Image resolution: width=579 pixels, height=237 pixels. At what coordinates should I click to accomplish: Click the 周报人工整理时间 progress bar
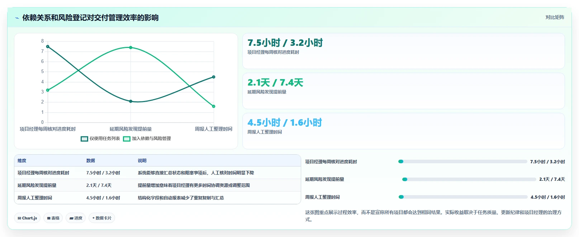coord(463,197)
